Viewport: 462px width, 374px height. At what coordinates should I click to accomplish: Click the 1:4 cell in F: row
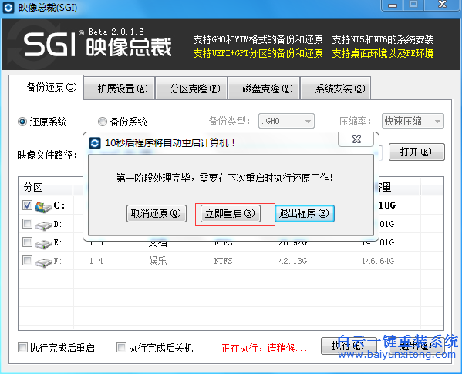click(x=96, y=261)
